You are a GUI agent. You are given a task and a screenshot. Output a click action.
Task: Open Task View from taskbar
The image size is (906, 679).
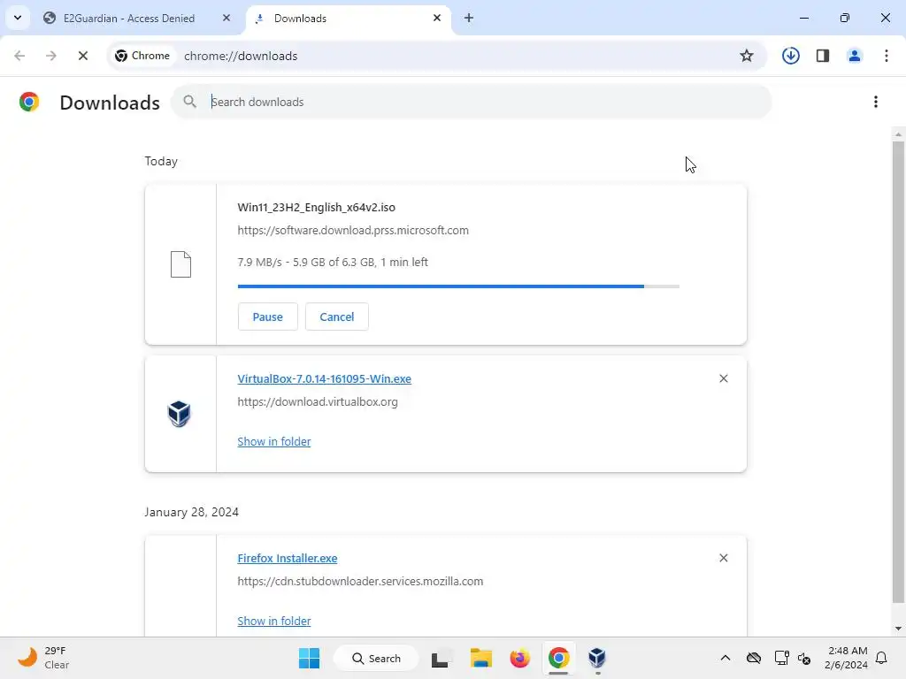[x=442, y=658]
